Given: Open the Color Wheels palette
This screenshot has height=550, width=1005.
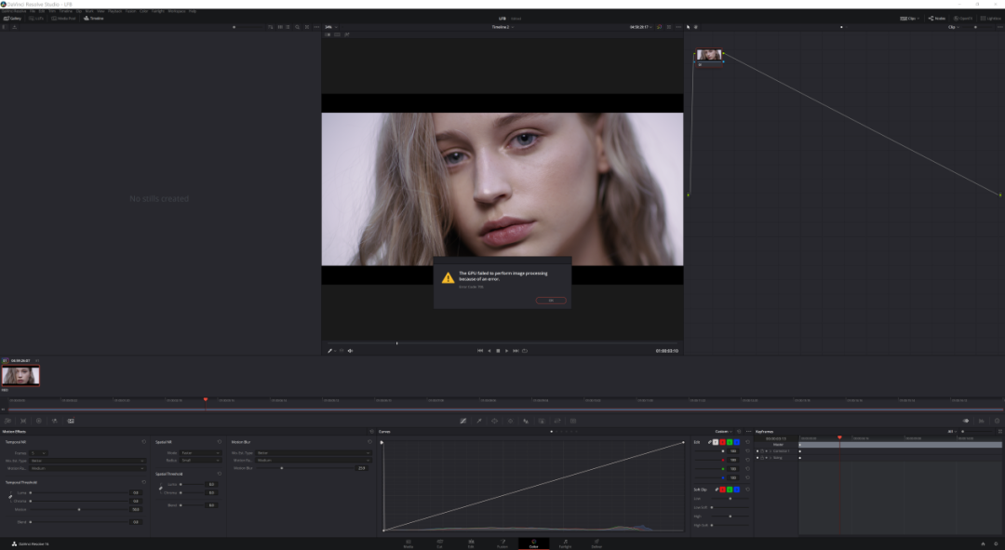Looking at the screenshot, I should click(38, 422).
